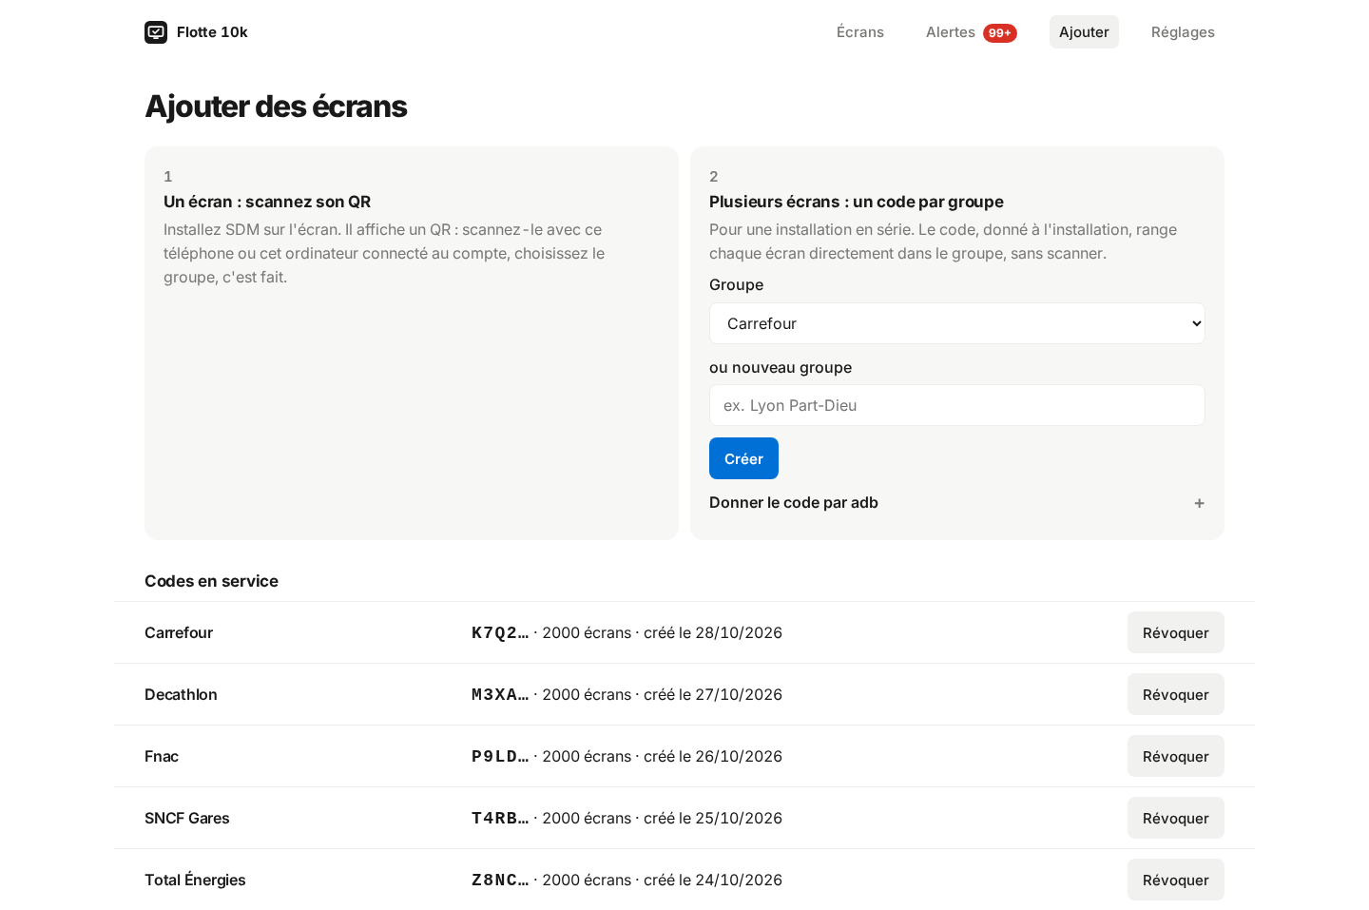1369x910 pixels.
Task: Focus the nouveau groupe text field
Action: 957,405
